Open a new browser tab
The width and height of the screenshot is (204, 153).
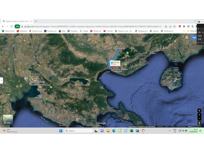pyautogui.click(x=36, y=21)
